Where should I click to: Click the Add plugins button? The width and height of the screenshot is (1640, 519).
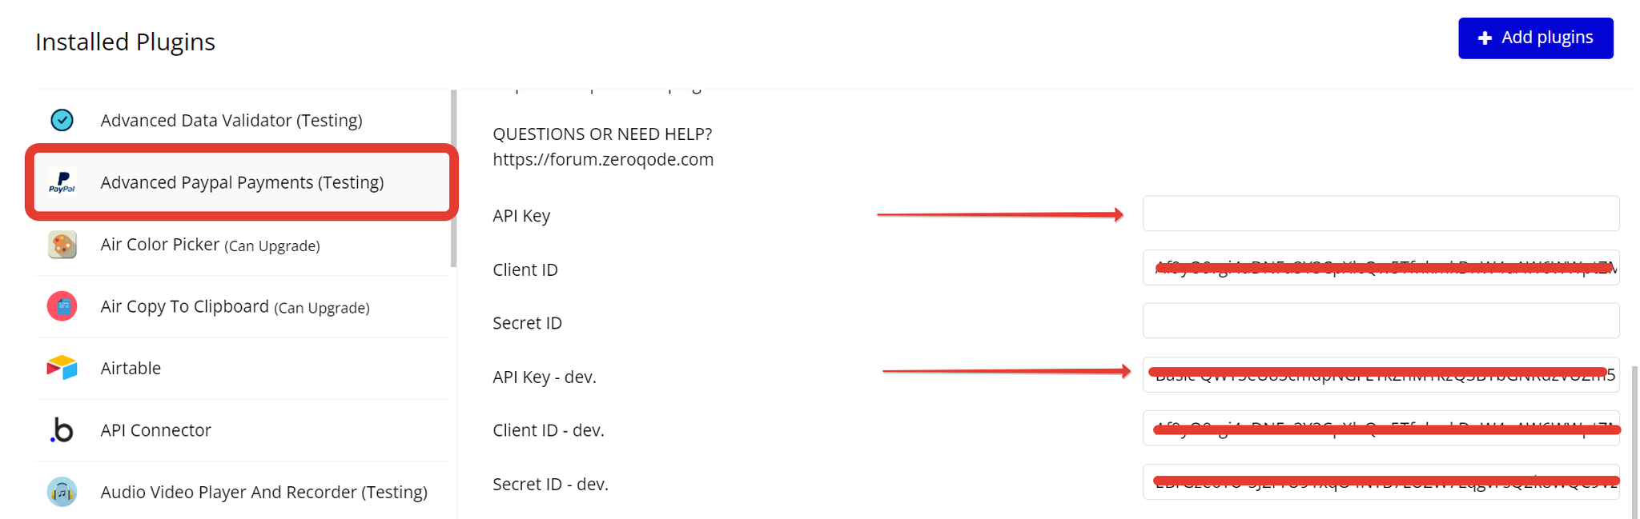click(x=1535, y=38)
